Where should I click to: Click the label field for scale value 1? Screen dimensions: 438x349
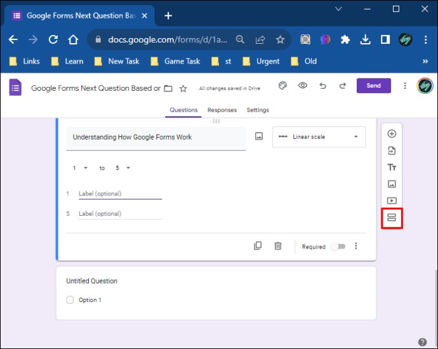click(x=120, y=194)
